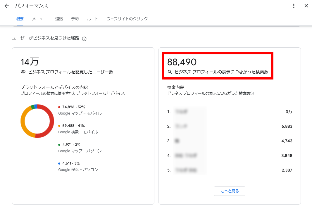
Task: Click the orange Google 検索 – モバイル legend dot
Action: [x=59, y=126]
